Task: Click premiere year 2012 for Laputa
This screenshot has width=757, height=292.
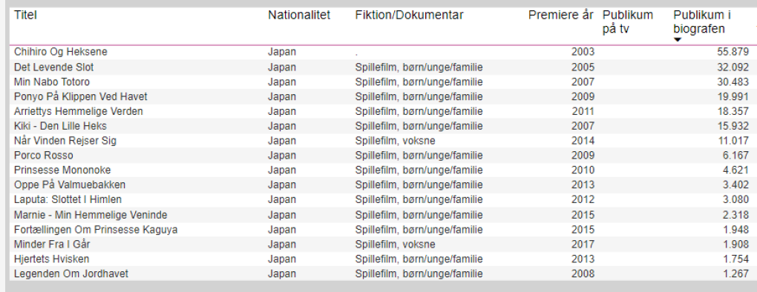Action: (x=583, y=199)
